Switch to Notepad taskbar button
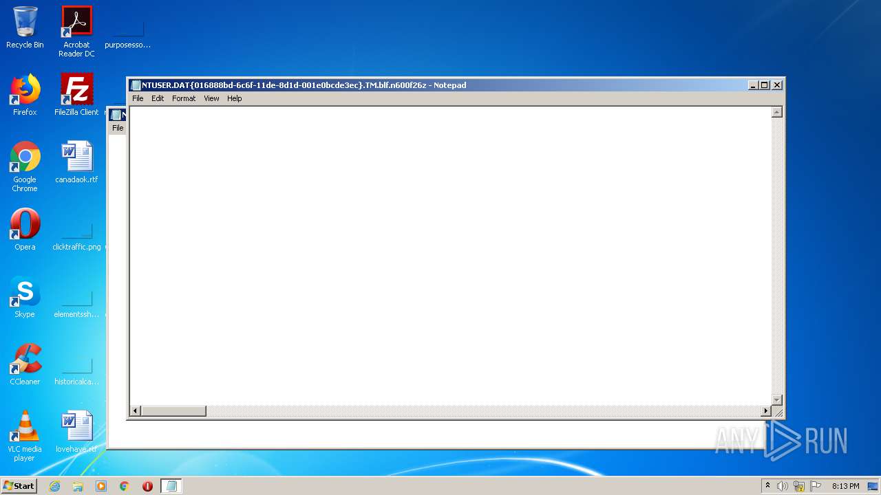Viewport: 881px width, 495px height. click(x=171, y=486)
